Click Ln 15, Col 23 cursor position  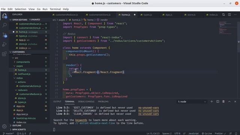pyautogui.click(x=153, y=133)
